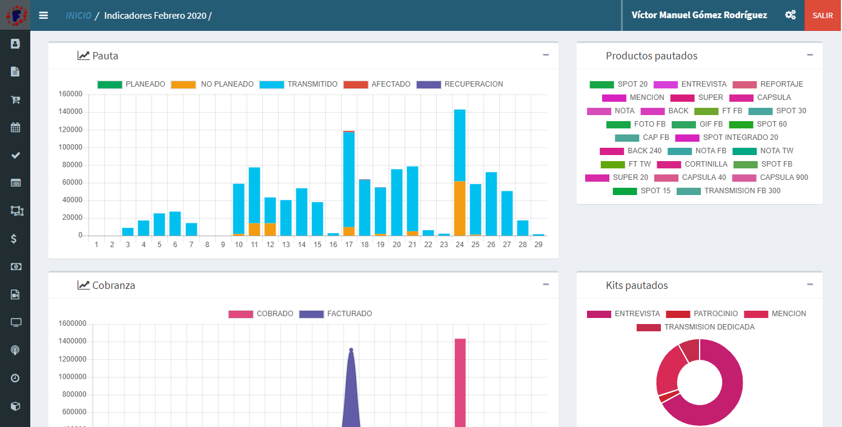842x427 pixels.
Task: Open the dollar sign sidebar icon
Action: pos(15,239)
